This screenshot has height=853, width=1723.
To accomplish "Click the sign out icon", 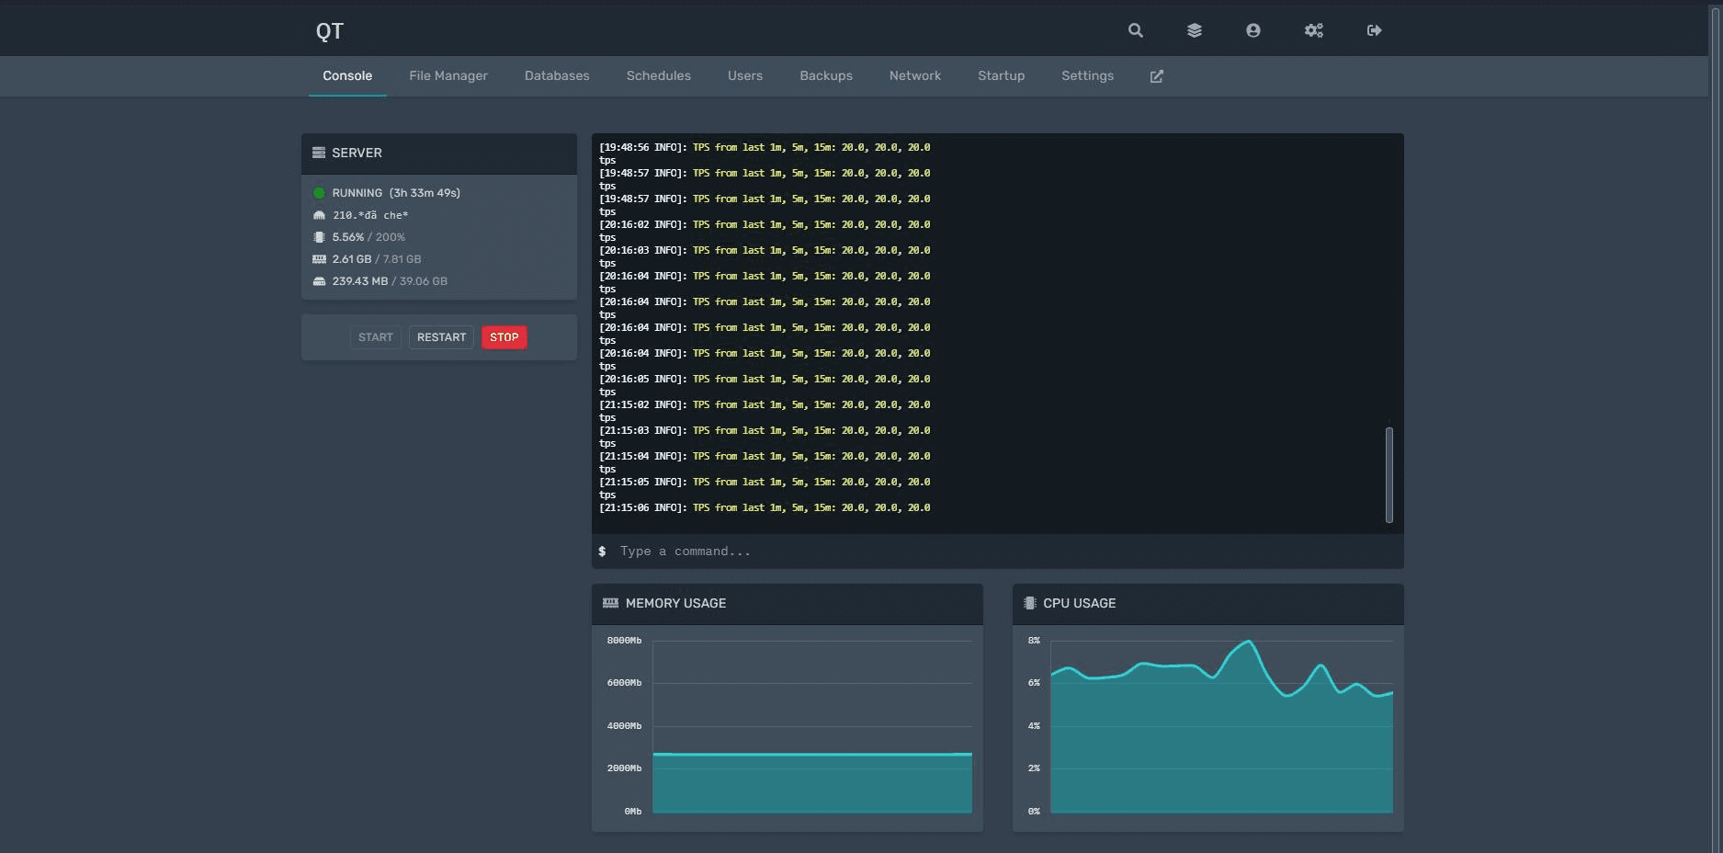I will tap(1375, 30).
